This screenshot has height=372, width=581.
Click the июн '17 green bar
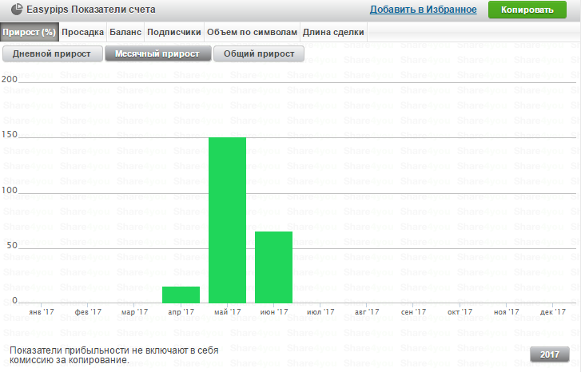click(x=273, y=267)
